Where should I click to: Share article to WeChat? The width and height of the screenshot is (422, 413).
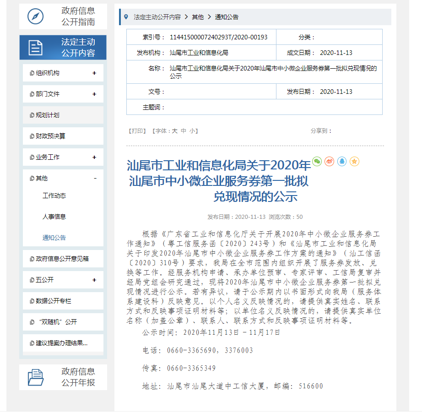click(317, 161)
